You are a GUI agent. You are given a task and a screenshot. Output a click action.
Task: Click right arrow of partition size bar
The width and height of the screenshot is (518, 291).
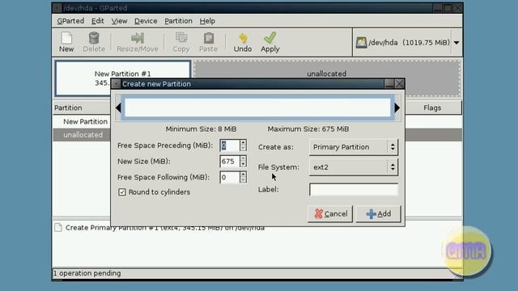point(397,108)
